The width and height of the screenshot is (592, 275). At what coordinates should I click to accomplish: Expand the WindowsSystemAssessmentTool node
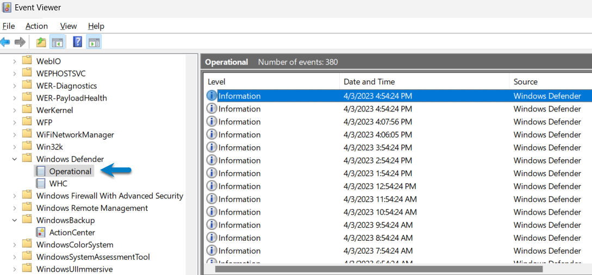tap(15, 257)
